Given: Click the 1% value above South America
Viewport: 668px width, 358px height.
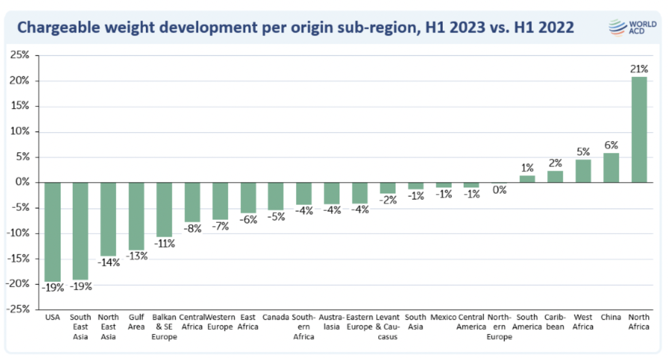Looking at the screenshot, I should [527, 168].
